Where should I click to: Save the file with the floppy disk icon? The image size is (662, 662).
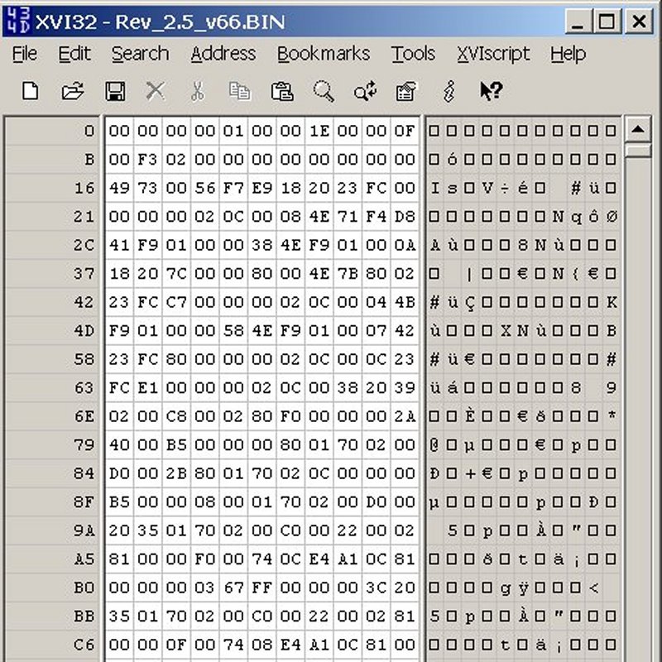(114, 91)
